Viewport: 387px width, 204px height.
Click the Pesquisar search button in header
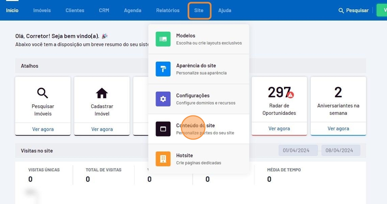click(353, 10)
